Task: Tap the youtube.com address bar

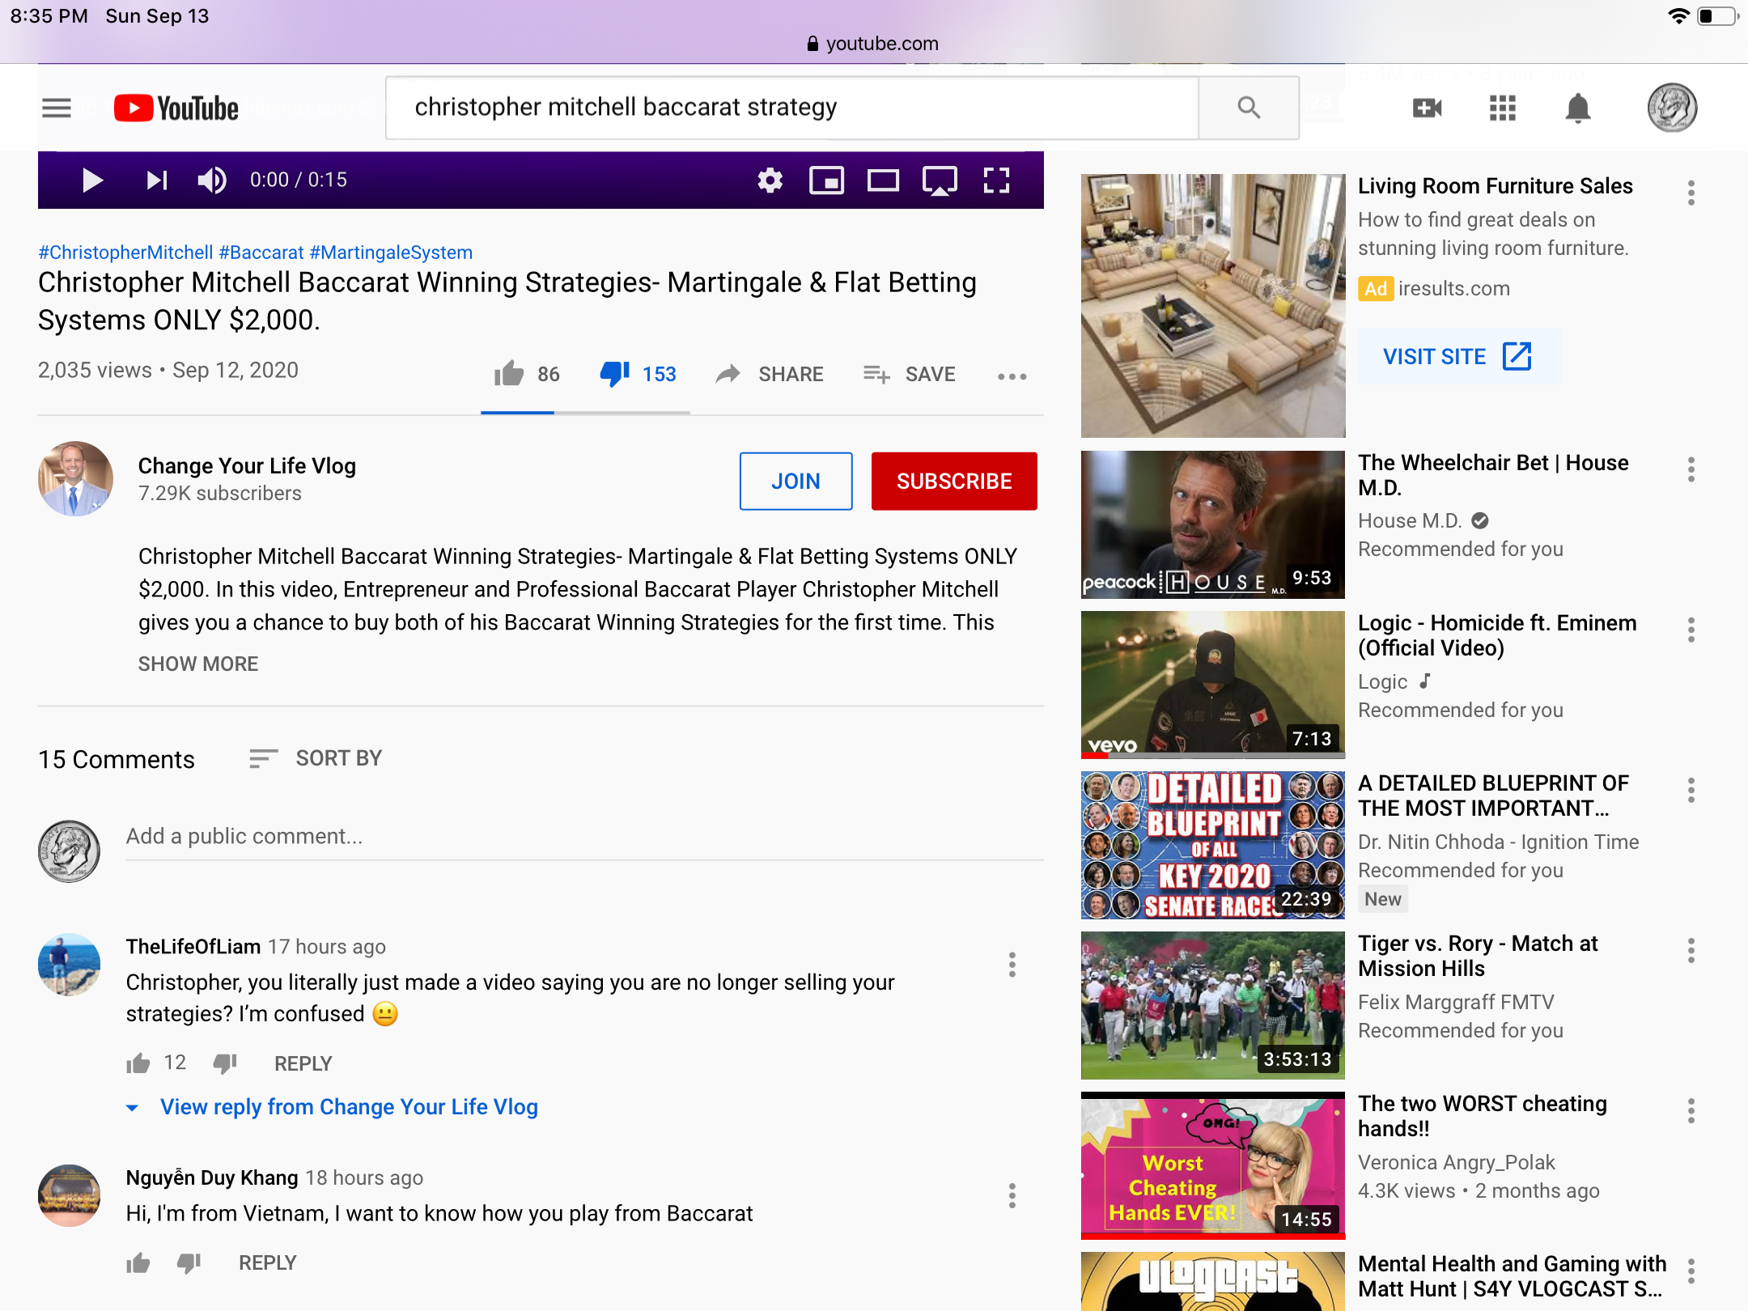Action: [873, 44]
